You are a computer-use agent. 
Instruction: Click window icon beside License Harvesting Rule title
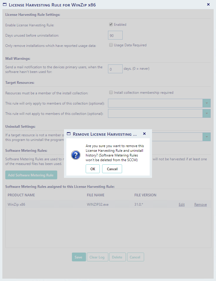point(4,5)
